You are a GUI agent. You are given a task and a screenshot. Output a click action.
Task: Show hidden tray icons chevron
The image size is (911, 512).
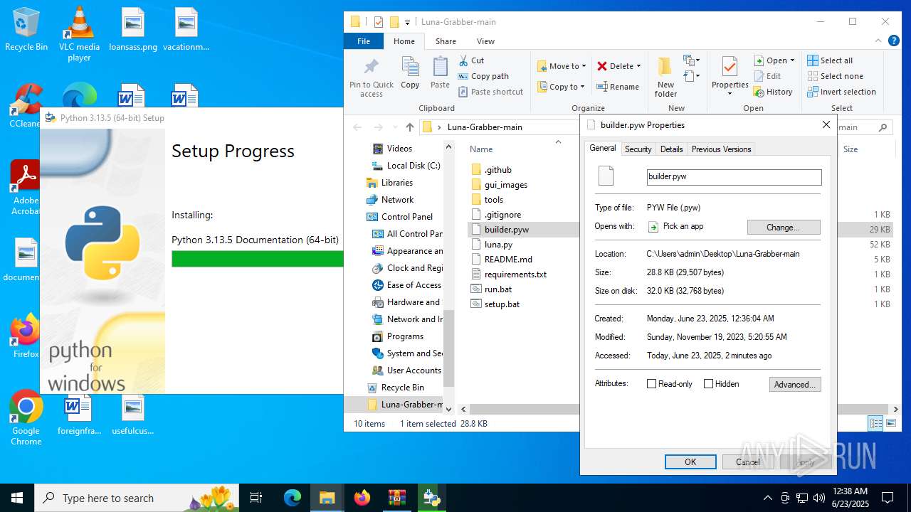coord(767,498)
